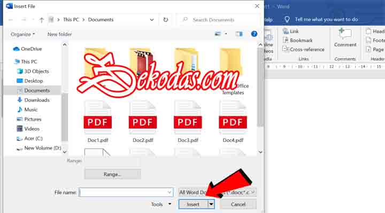This screenshot has width=385, height=213.
Task: Change view layout icon
Action: [218, 34]
